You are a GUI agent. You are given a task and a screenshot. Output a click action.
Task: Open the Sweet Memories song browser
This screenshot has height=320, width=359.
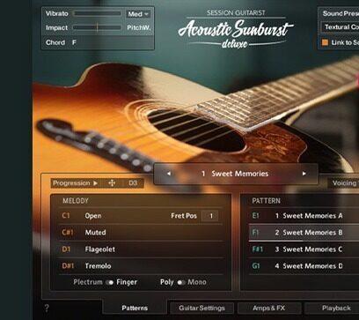point(236,174)
